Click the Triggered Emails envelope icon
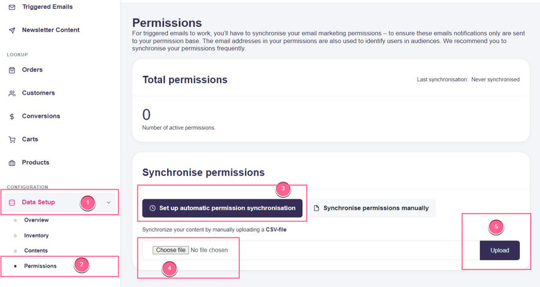This screenshot has height=287, width=540. (12, 7)
